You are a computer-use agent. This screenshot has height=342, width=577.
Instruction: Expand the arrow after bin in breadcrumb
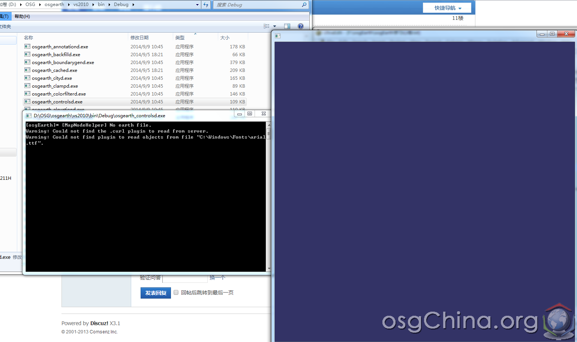point(109,4)
